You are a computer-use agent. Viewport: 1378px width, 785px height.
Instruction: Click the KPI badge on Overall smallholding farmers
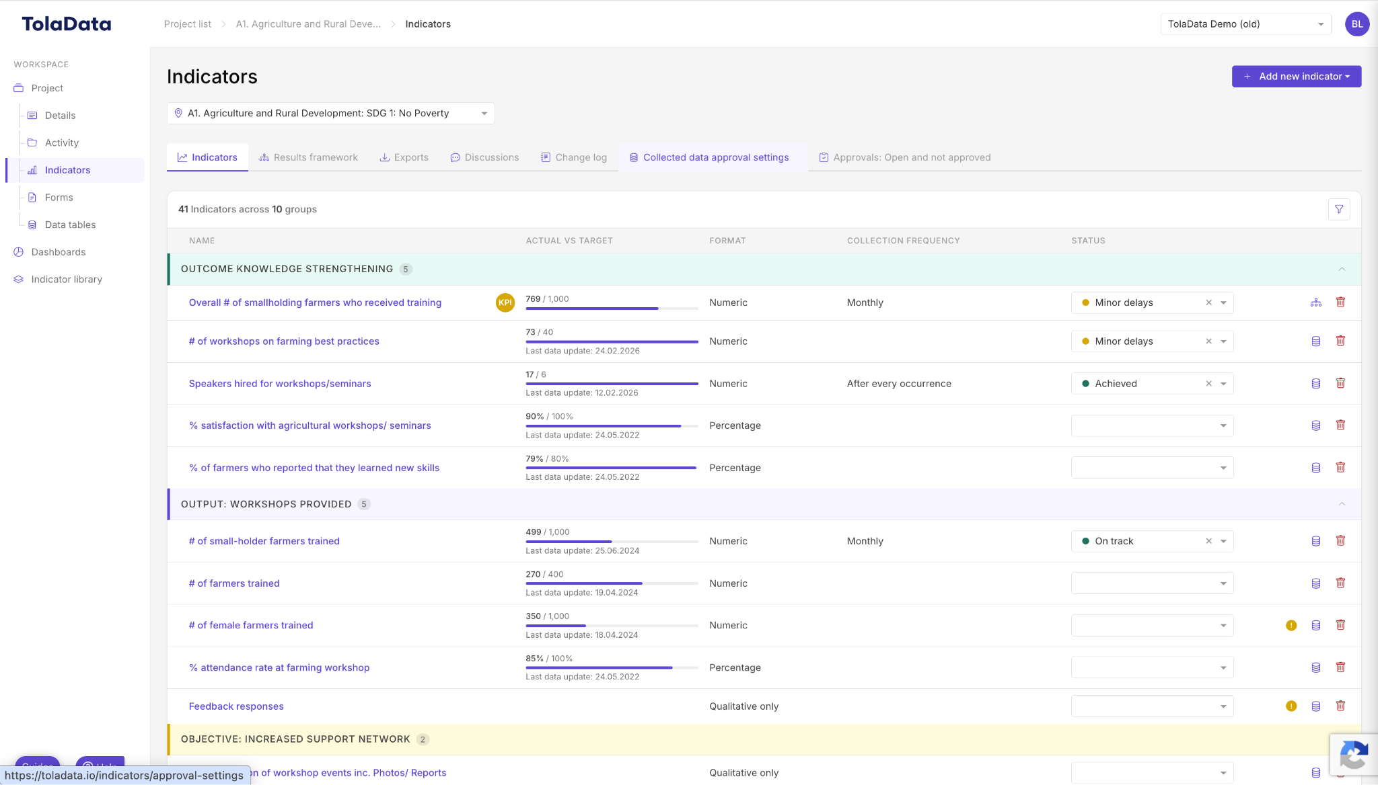[505, 302]
